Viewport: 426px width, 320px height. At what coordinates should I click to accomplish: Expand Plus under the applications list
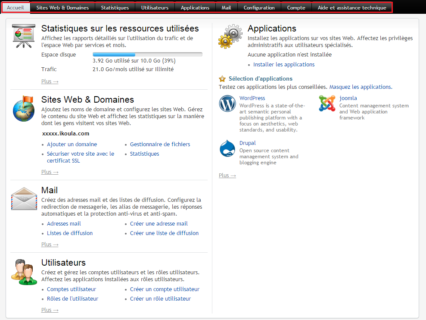coord(227,175)
